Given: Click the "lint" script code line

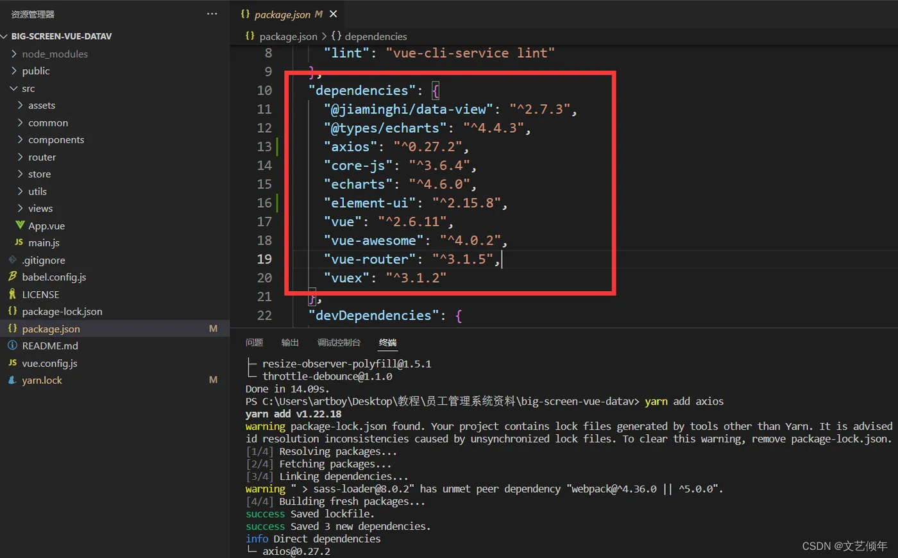Looking at the screenshot, I should [x=439, y=53].
